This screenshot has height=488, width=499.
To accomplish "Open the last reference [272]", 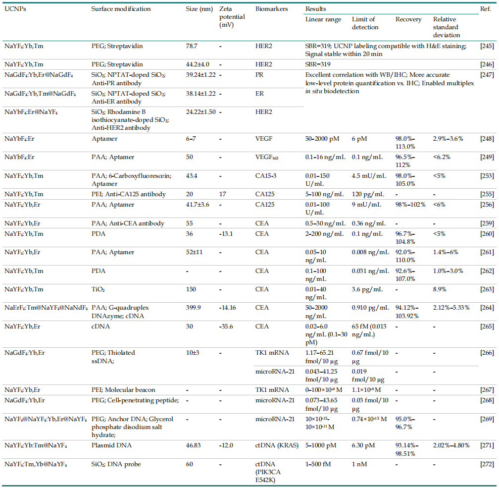I will point(486,464).
